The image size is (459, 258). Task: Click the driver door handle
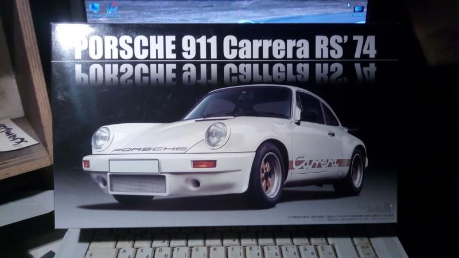[x=331, y=134]
